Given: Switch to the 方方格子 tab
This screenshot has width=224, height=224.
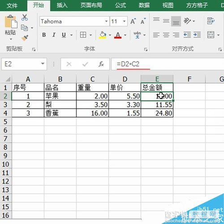Looking at the screenshot, I should [197, 5].
